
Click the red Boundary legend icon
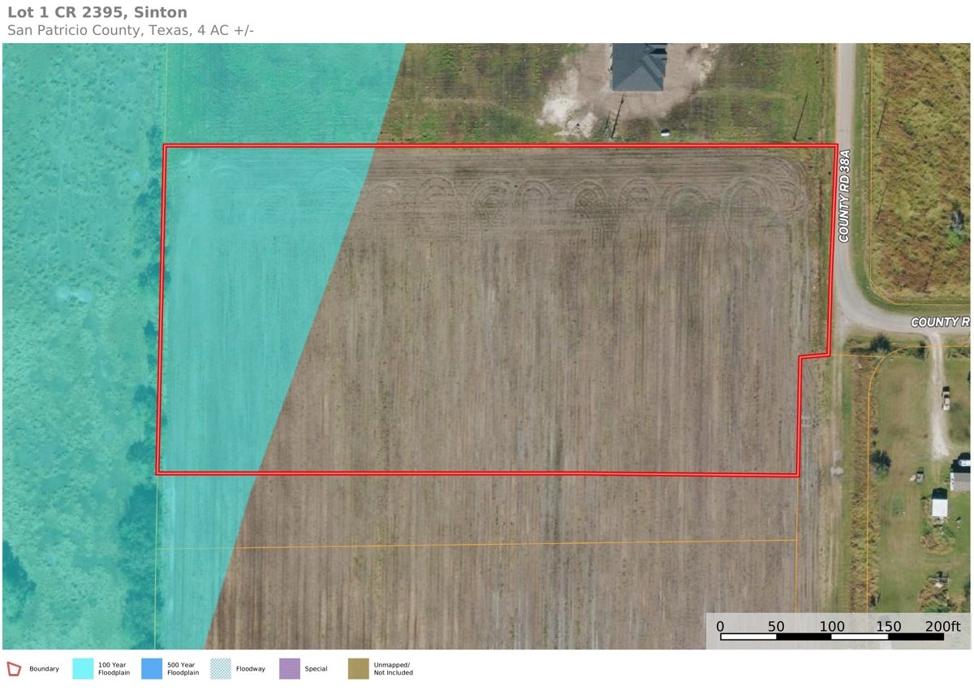tap(14, 669)
